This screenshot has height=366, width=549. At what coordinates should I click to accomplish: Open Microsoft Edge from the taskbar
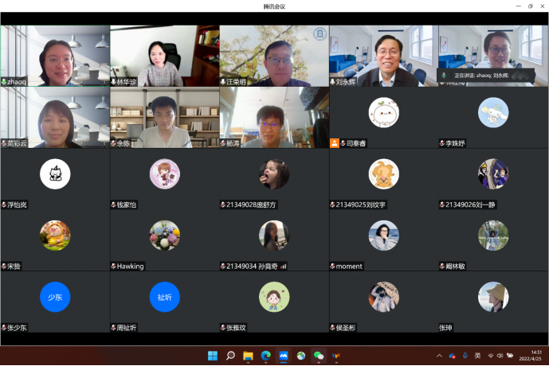click(x=266, y=356)
